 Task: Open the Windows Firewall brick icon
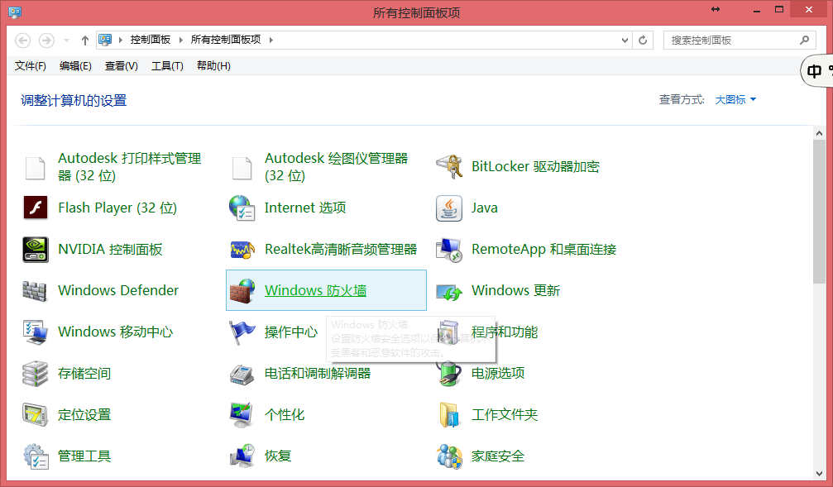[242, 290]
